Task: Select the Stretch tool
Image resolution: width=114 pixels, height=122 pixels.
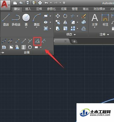Action: (x=58, y=28)
